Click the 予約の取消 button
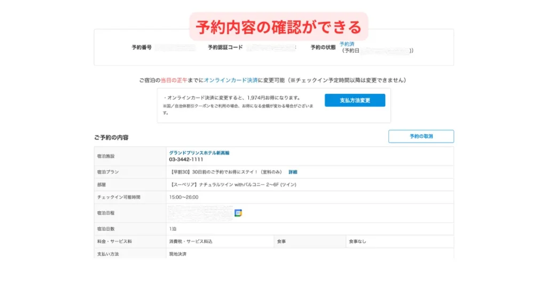The width and height of the screenshot is (547, 287). pos(421,137)
